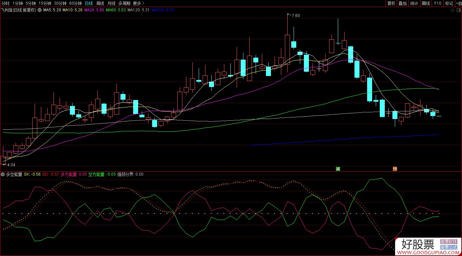
Task: Click the orange 预 marker
Action: coord(395,169)
